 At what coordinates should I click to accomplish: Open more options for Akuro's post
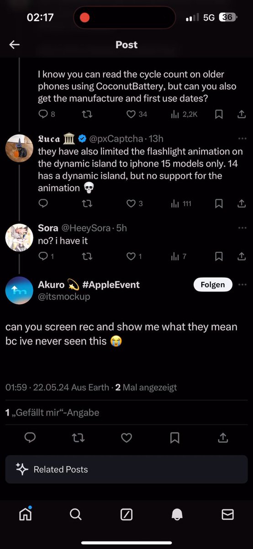pos(242,285)
